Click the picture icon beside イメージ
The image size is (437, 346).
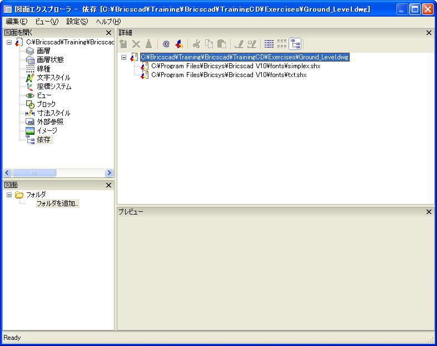[30, 131]
